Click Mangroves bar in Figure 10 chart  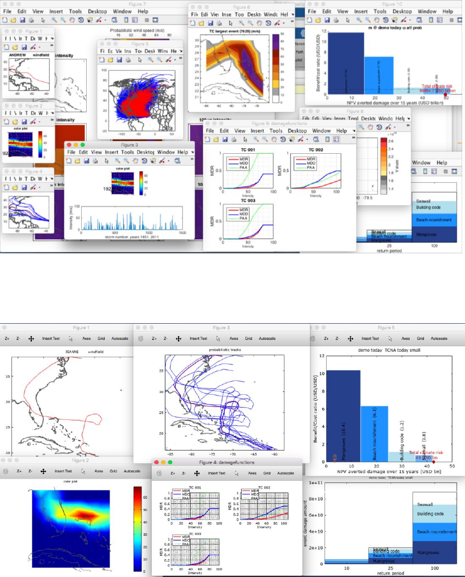point(346,63)
